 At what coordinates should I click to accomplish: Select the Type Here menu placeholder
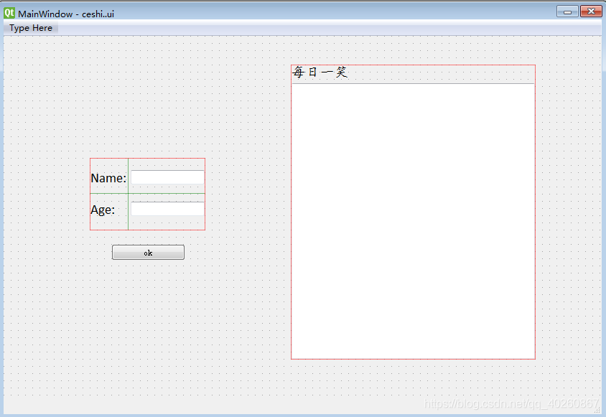click(x=30, y=28)
